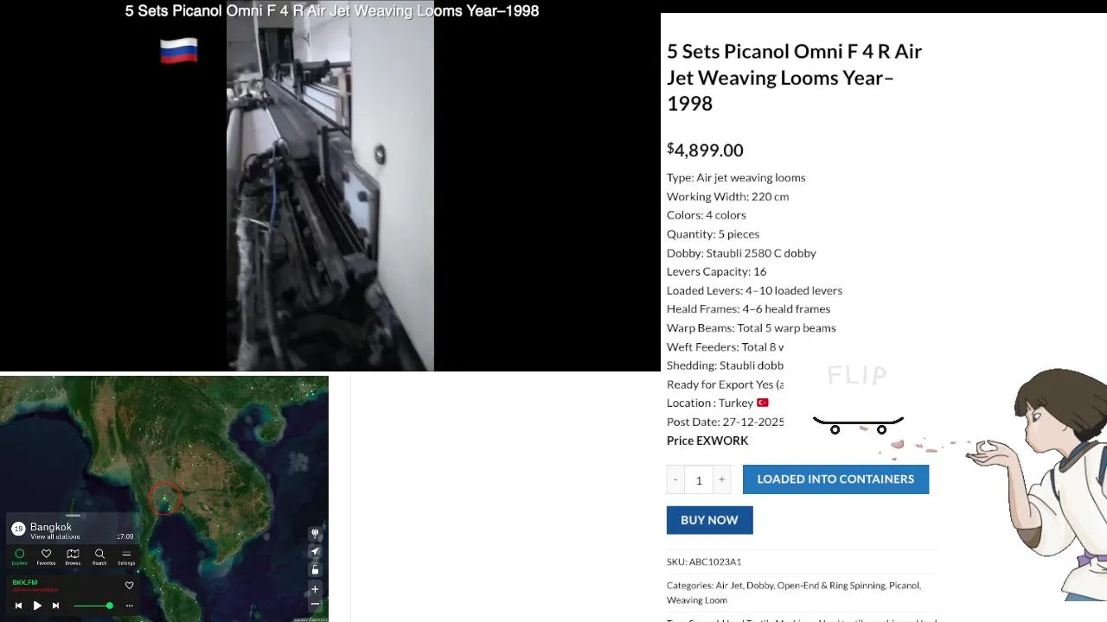The height and width of the screenshot is (622, 1107).
Task: Open the Browse map icon
Action: click(73, 556)
